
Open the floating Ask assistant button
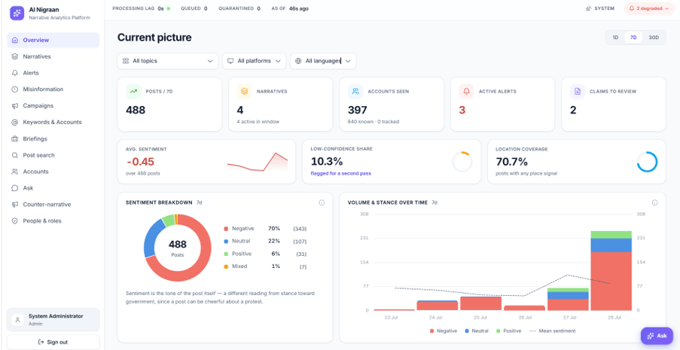pos(657,336)
